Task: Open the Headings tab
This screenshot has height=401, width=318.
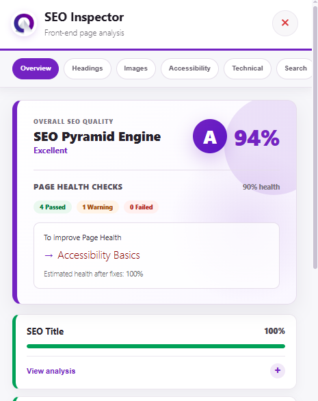Action: pyautogui.click(x=88, y=68)
